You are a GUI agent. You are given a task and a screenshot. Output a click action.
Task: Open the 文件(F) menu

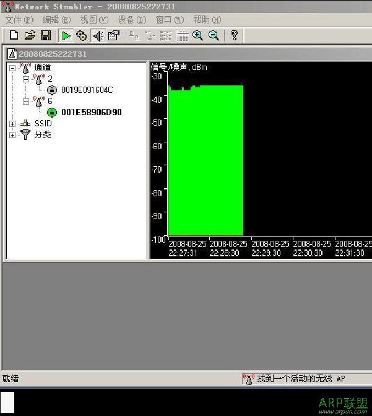coord(19,20)
